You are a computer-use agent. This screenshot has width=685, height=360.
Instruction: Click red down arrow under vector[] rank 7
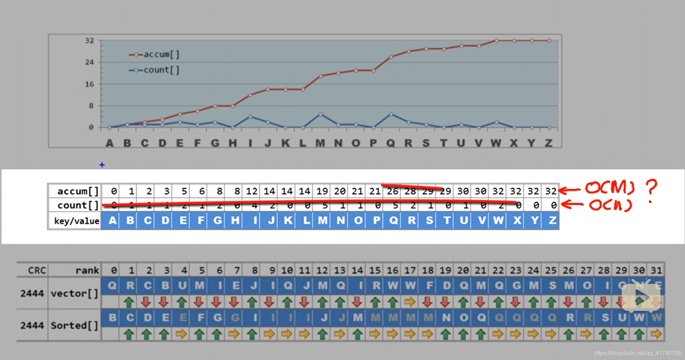pos(234,302)
